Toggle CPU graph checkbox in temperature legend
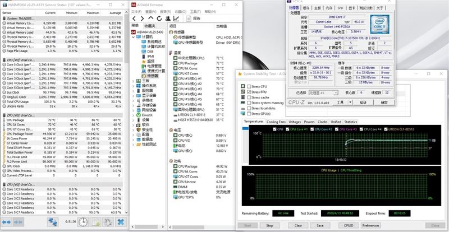Viewport: 449px width, 232px height. 275,129
